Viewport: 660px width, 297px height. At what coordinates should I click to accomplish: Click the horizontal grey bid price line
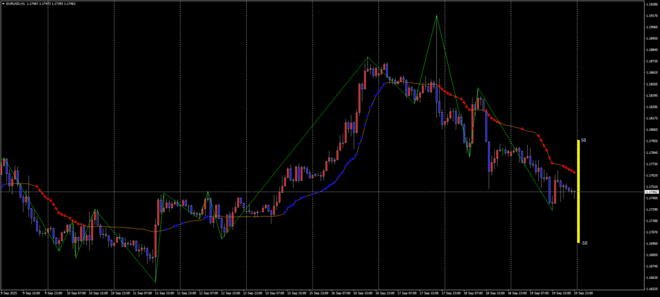[322, 192]
